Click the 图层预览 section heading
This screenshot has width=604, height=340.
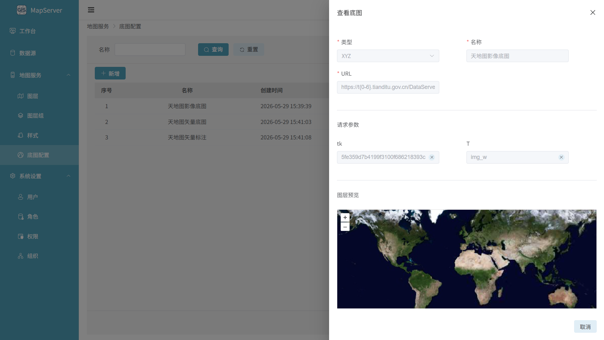click(348, 195)
